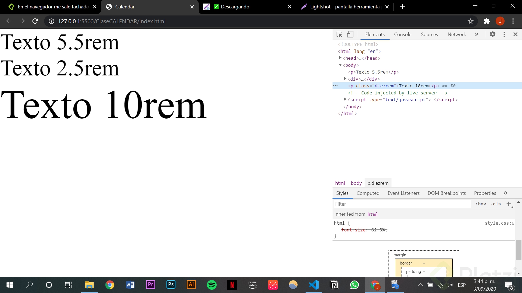Bookmark this page star icon
This screenshot has width=522, height=293.
point(471,21)
